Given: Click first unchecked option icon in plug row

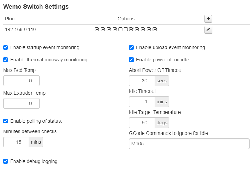Looking at the screenshot, I should click(120, 29).
